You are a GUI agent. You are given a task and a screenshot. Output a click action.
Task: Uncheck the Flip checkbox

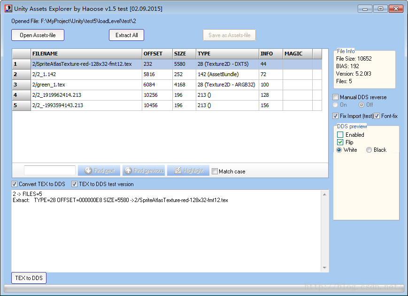pyautogui.click(x=340, y=142)
